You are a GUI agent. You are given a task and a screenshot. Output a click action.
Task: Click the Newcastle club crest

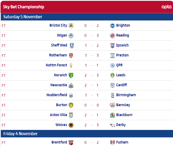coord(71,85)
